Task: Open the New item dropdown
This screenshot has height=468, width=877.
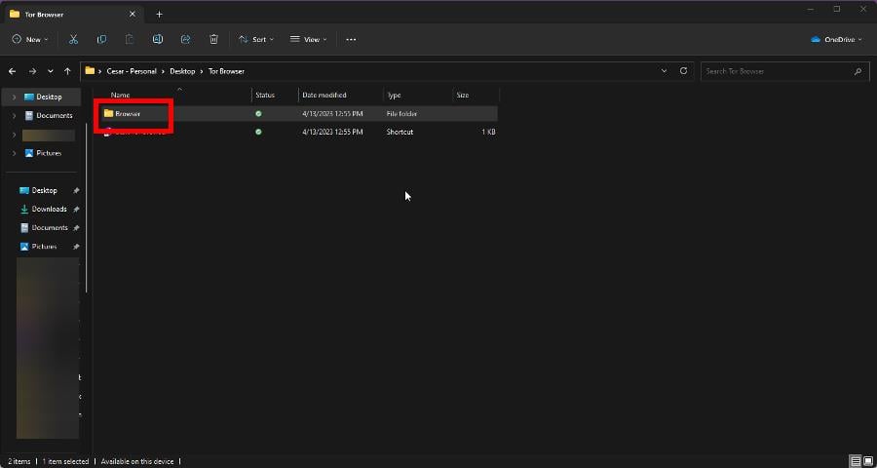Action: (30, 39)
